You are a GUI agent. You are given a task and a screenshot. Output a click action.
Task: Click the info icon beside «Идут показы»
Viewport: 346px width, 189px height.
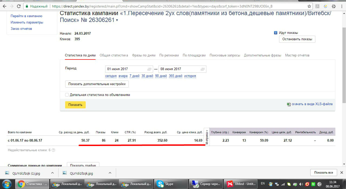click(x=275, y=32)
